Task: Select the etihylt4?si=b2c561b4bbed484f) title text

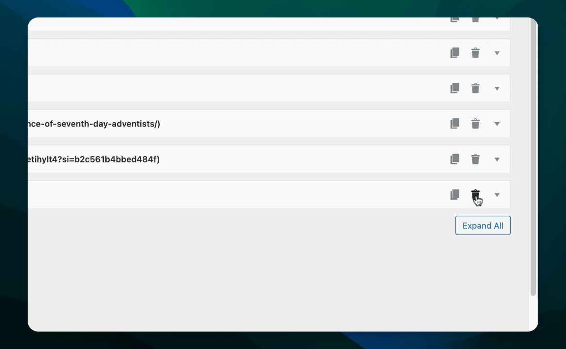Action: pos(94,159)
